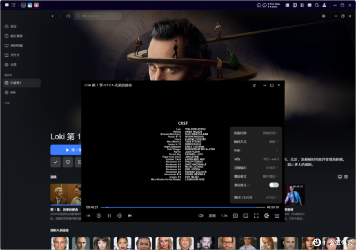
Task: Click the forward-seconds button in the player
Action: pos(120,216)
